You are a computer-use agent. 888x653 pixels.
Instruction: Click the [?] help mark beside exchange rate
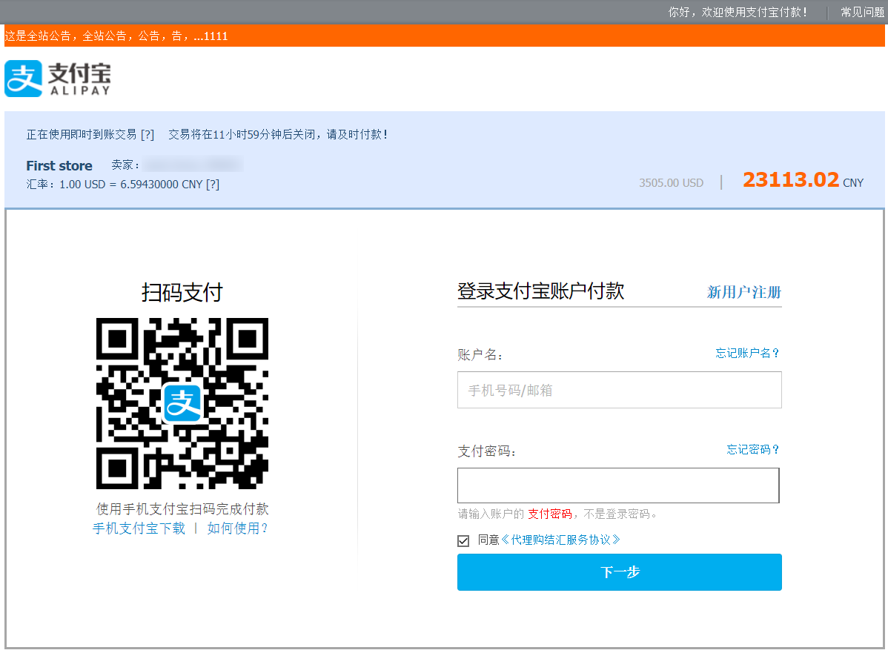213,185
